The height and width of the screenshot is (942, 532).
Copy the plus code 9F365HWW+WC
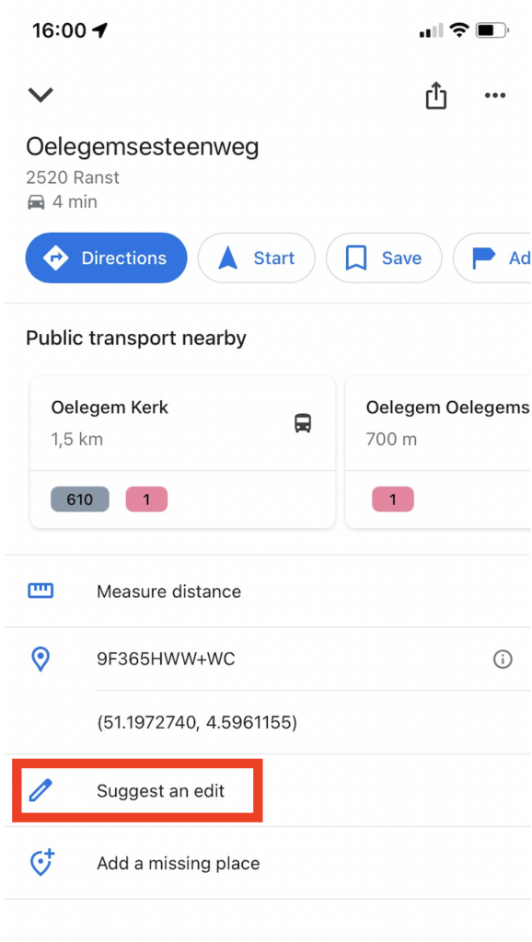tap(166, 660)
